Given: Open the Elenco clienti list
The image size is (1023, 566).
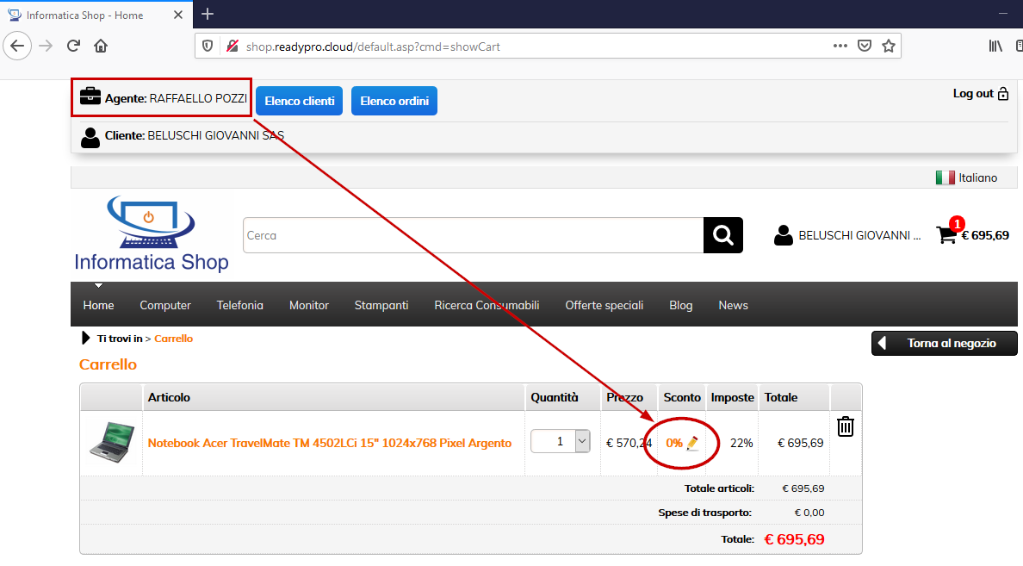Looking at the screenshot, I should pos(300,101).
